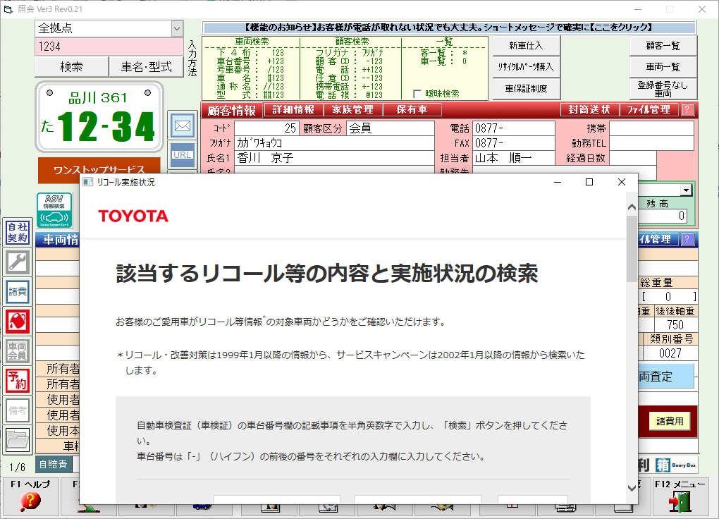Click the red help question mark beside ファイル管理
Screen dimensions: 719x519
coord(687,110)
